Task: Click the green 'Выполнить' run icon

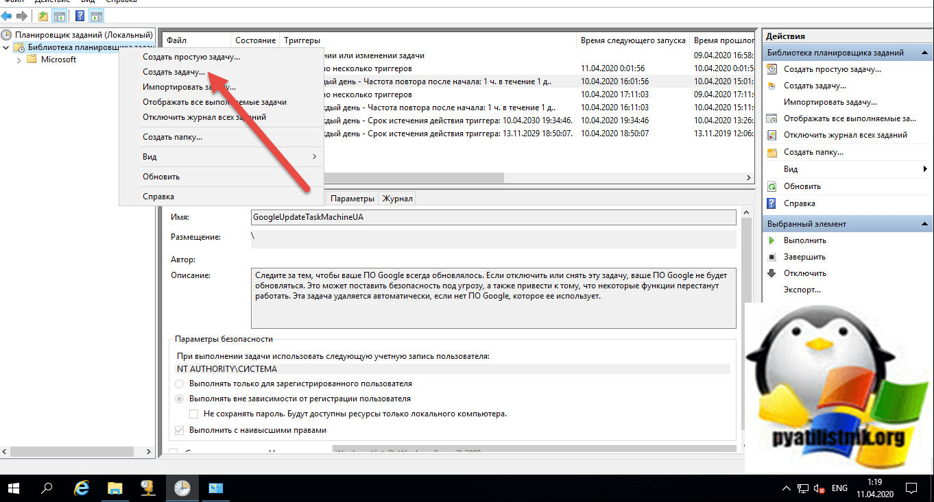Action: point(771,240)
